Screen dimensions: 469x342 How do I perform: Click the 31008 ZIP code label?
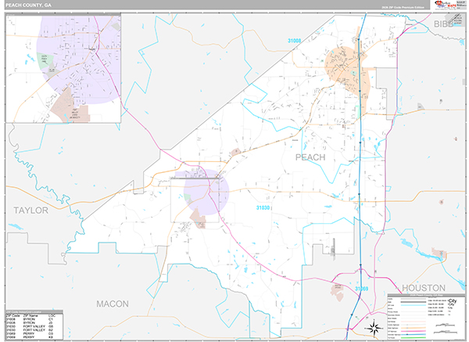pos(295,41)
